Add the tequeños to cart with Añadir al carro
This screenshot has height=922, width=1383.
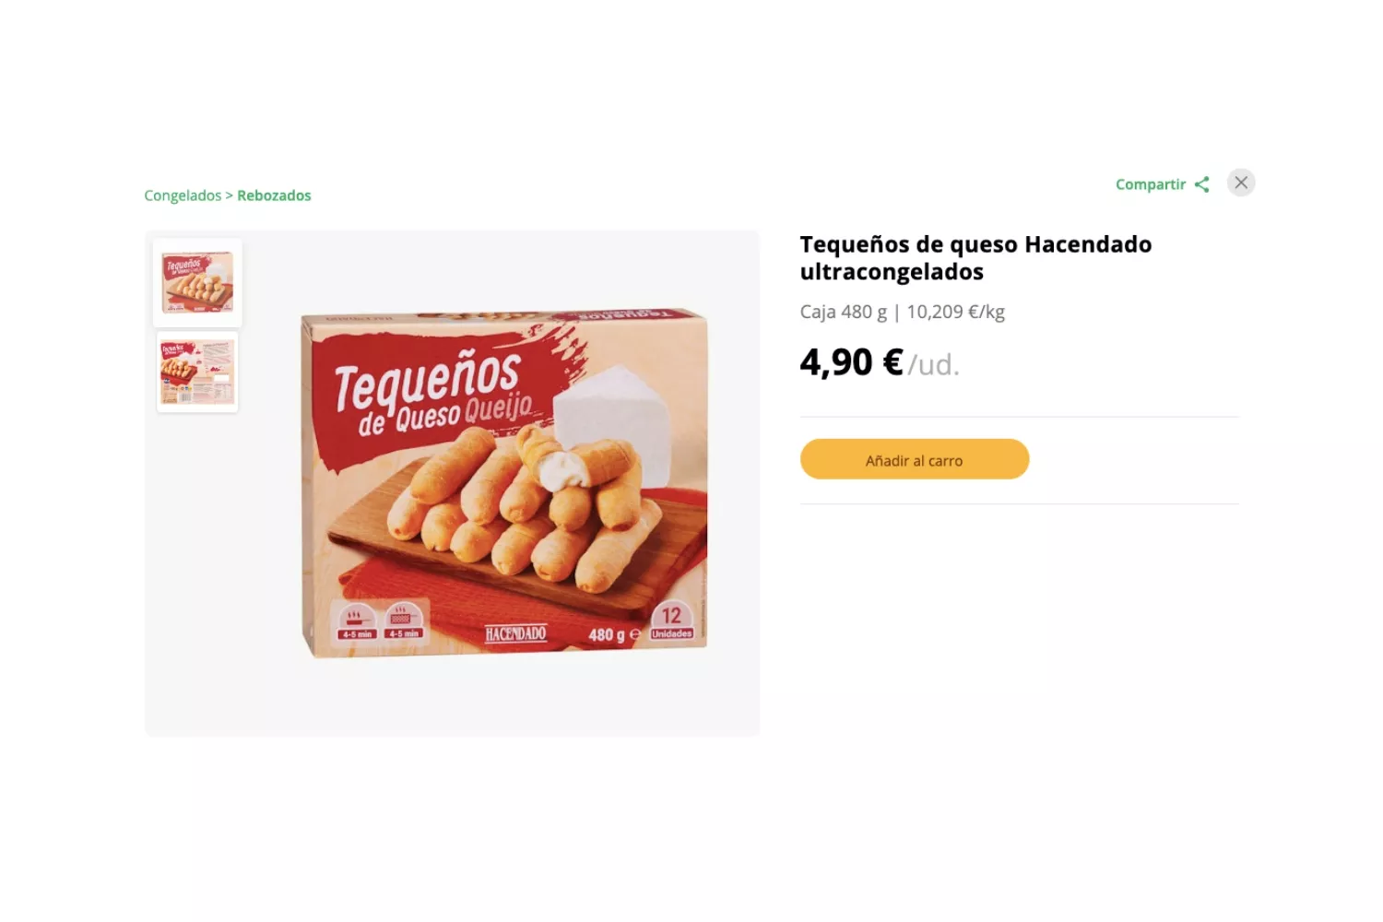point(914,459)
